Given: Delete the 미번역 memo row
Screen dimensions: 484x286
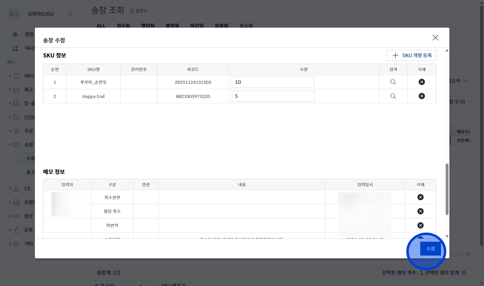Looking at the screenshot, I should point(421,225).
